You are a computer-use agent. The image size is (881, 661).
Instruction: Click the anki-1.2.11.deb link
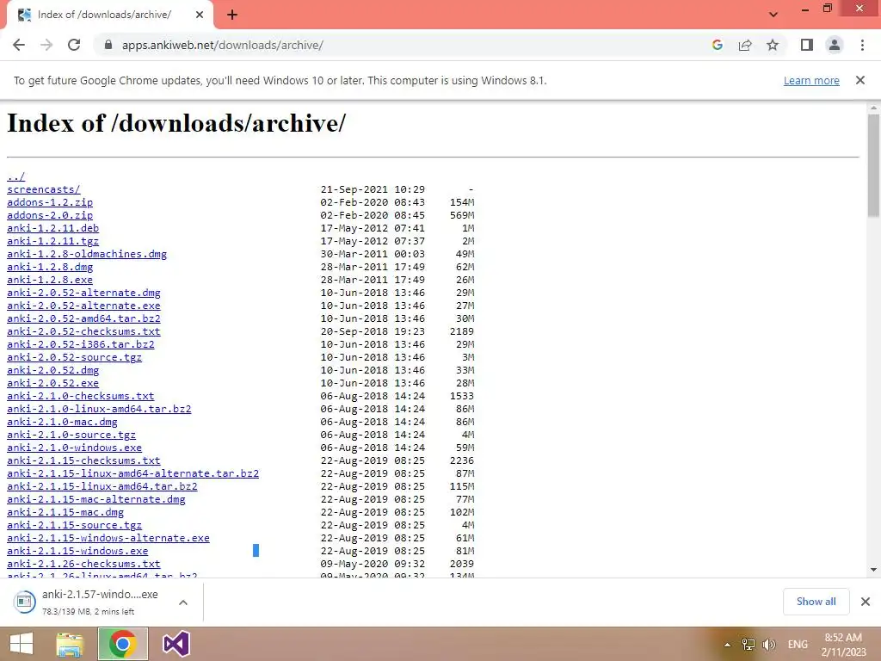52,228
